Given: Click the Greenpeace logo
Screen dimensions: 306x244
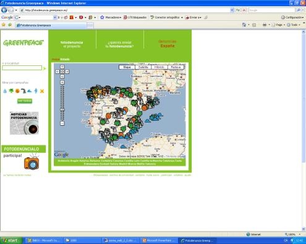Looking at the screenshot, I should [x=23, y=43].
